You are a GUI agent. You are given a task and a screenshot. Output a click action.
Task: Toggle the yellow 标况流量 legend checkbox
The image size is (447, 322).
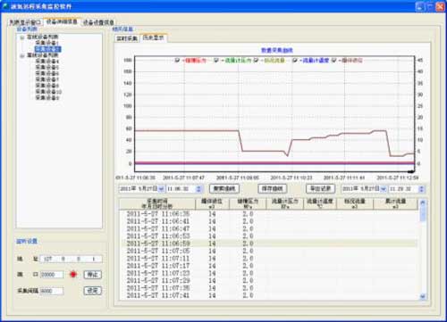coord(256,61)
